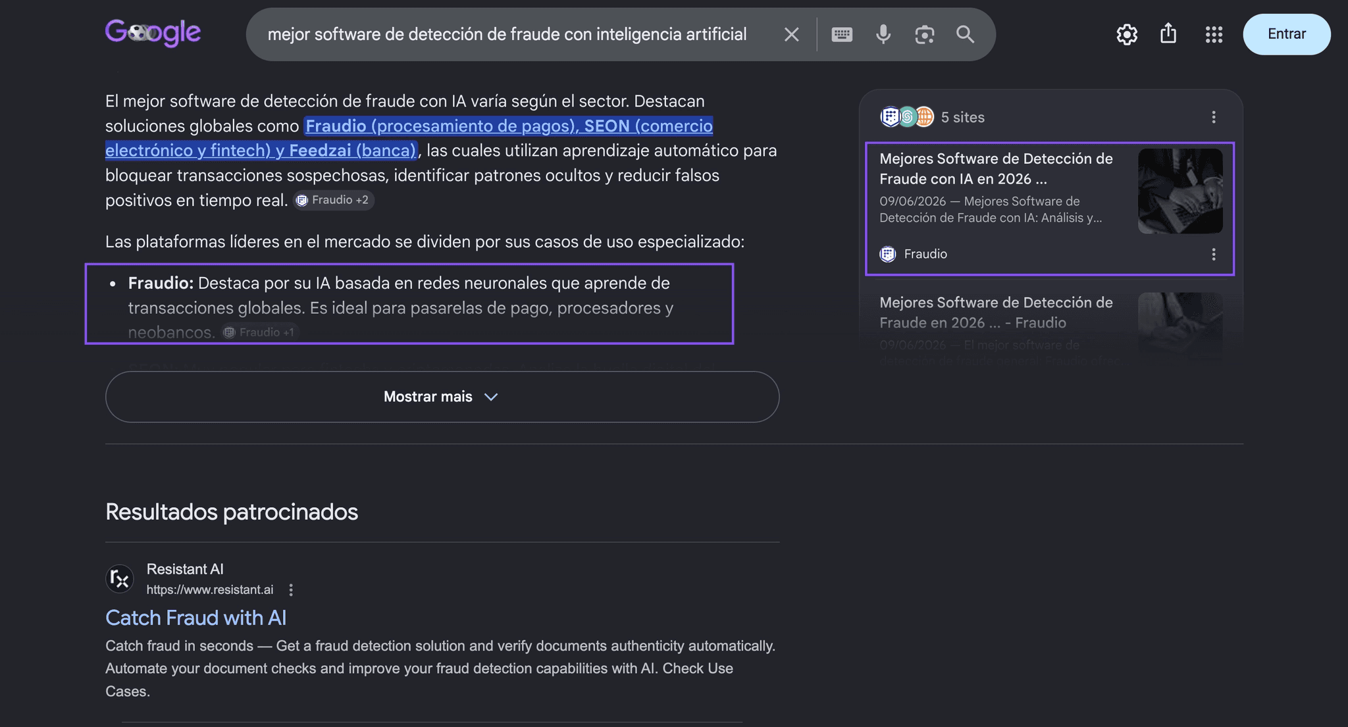The image size is (1348, 727).
Task: Expand the overview with Mostrar mais
Action: (x=442, y=397)
